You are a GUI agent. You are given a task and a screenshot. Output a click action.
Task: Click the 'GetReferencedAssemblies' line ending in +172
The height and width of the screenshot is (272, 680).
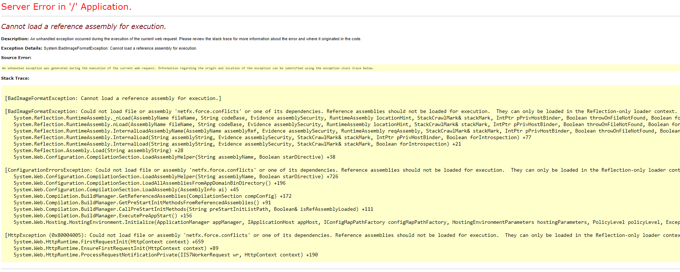(x=152, y=196)
